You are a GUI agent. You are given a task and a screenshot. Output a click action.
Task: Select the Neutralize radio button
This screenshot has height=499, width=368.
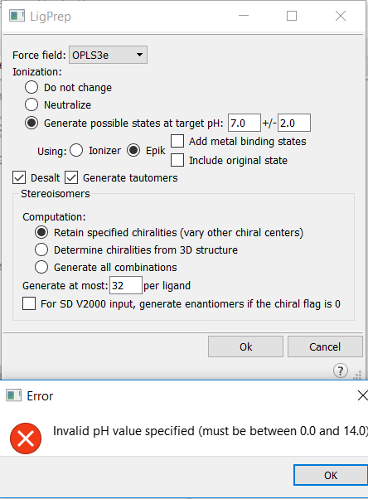click(x=31, y=104)
